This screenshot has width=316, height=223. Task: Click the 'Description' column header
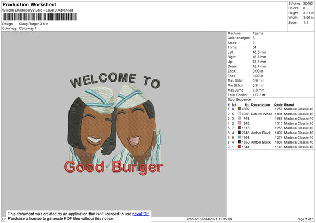tap(260, 105)
